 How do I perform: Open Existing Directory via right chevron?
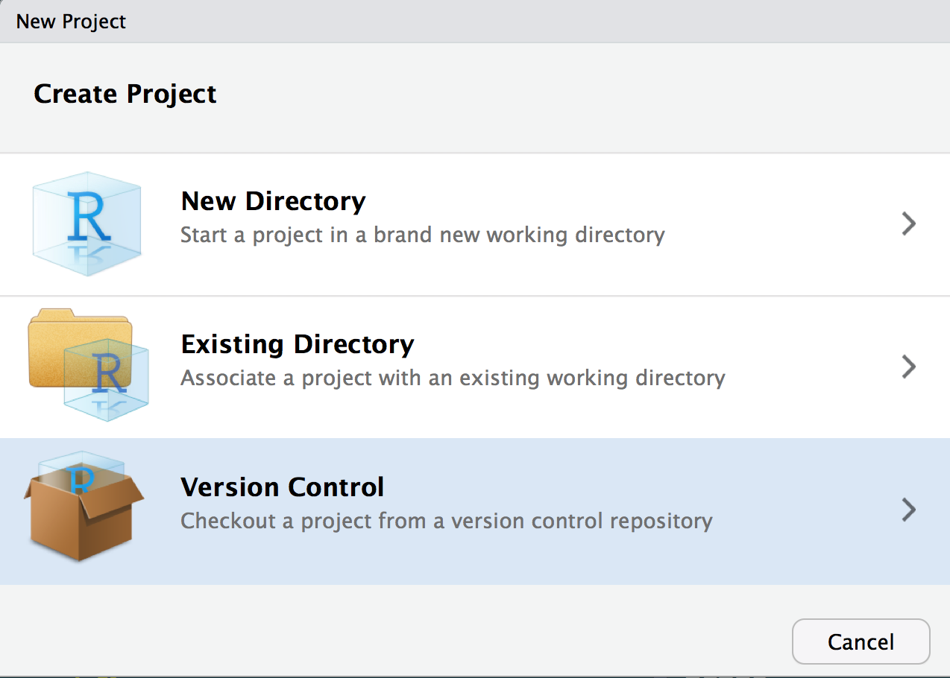click(908, 367)
